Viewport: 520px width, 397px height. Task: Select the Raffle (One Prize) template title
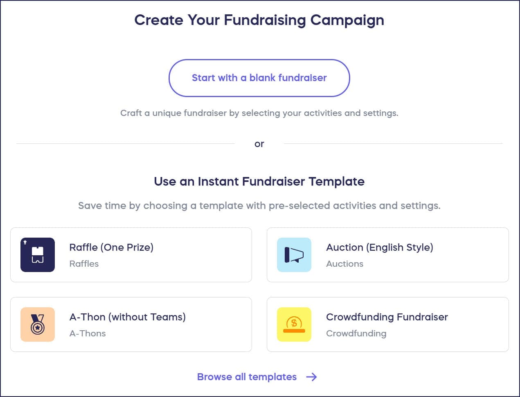[x=111, y=247]
